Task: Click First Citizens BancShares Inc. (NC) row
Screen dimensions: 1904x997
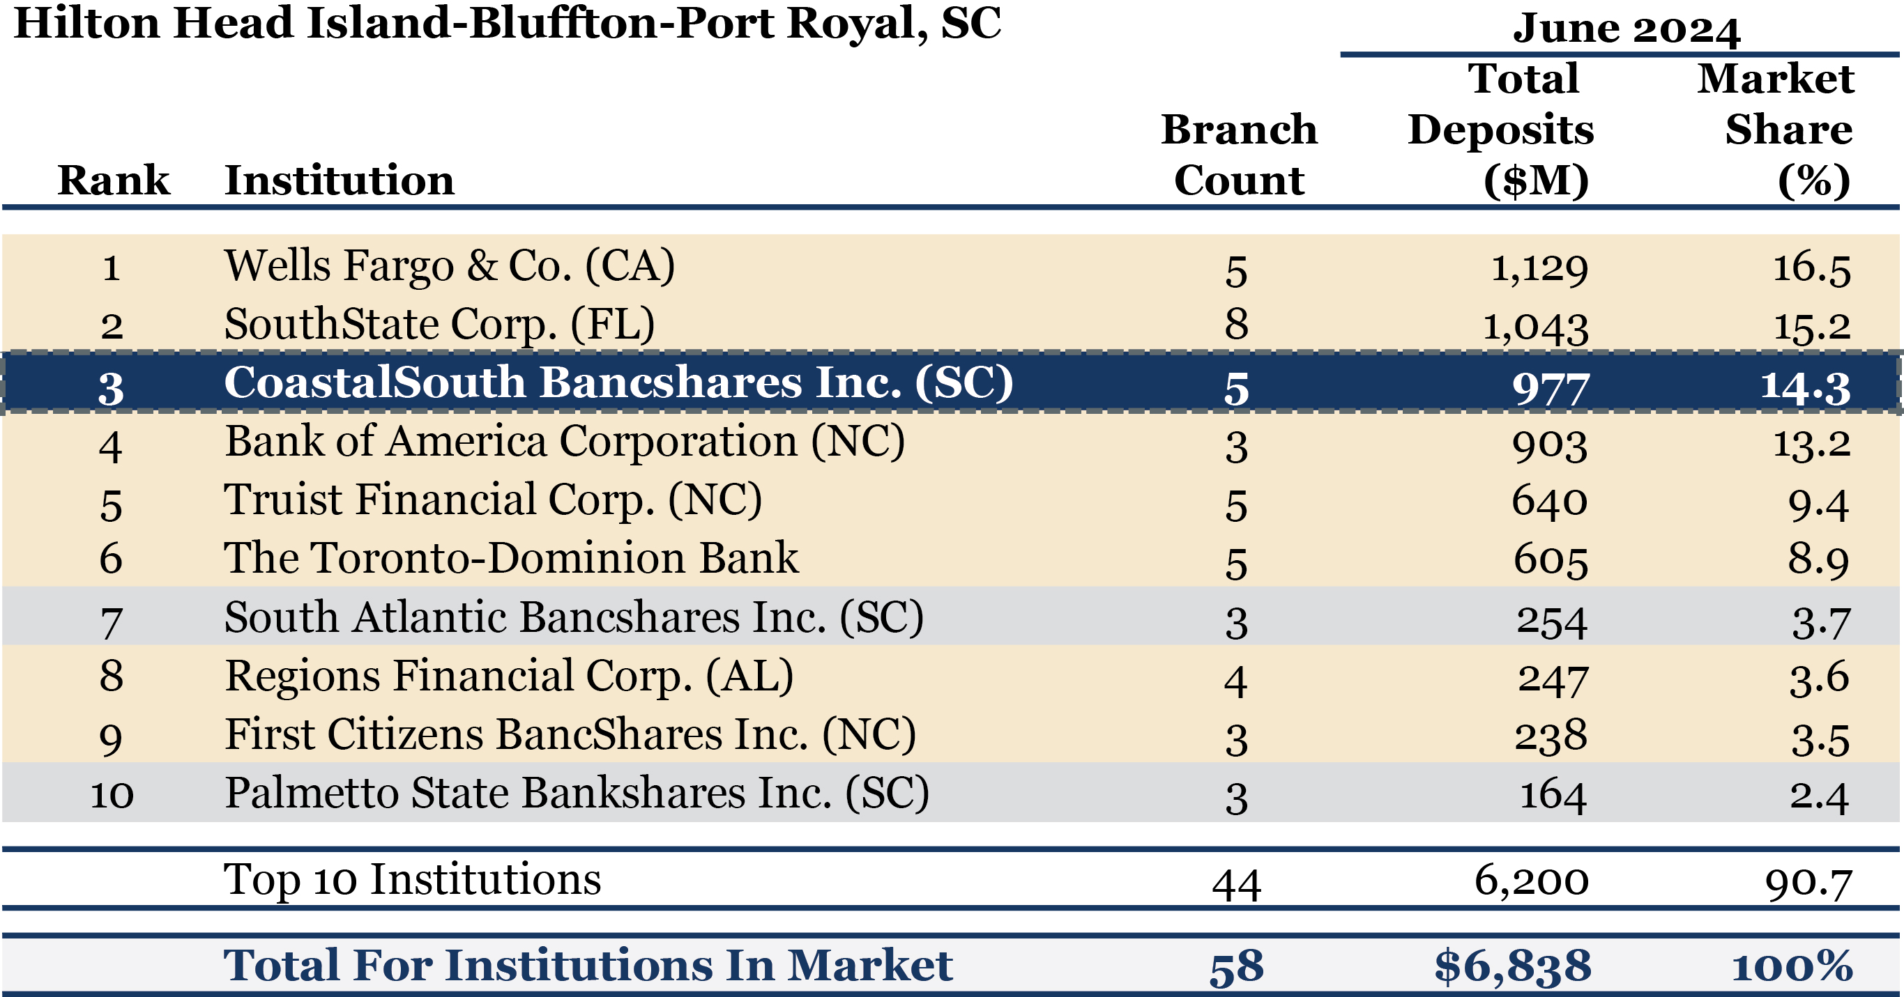Action: tap(570, 735)
